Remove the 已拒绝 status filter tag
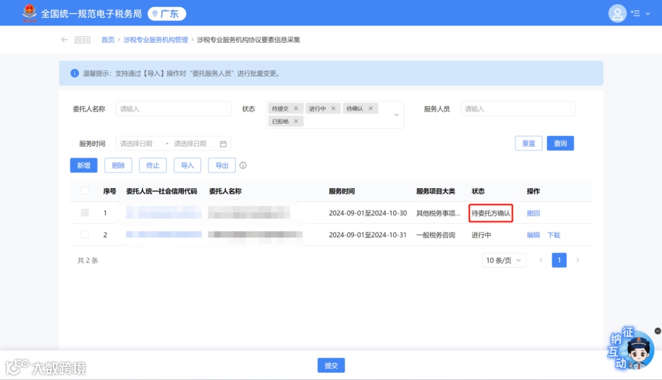 295,121
